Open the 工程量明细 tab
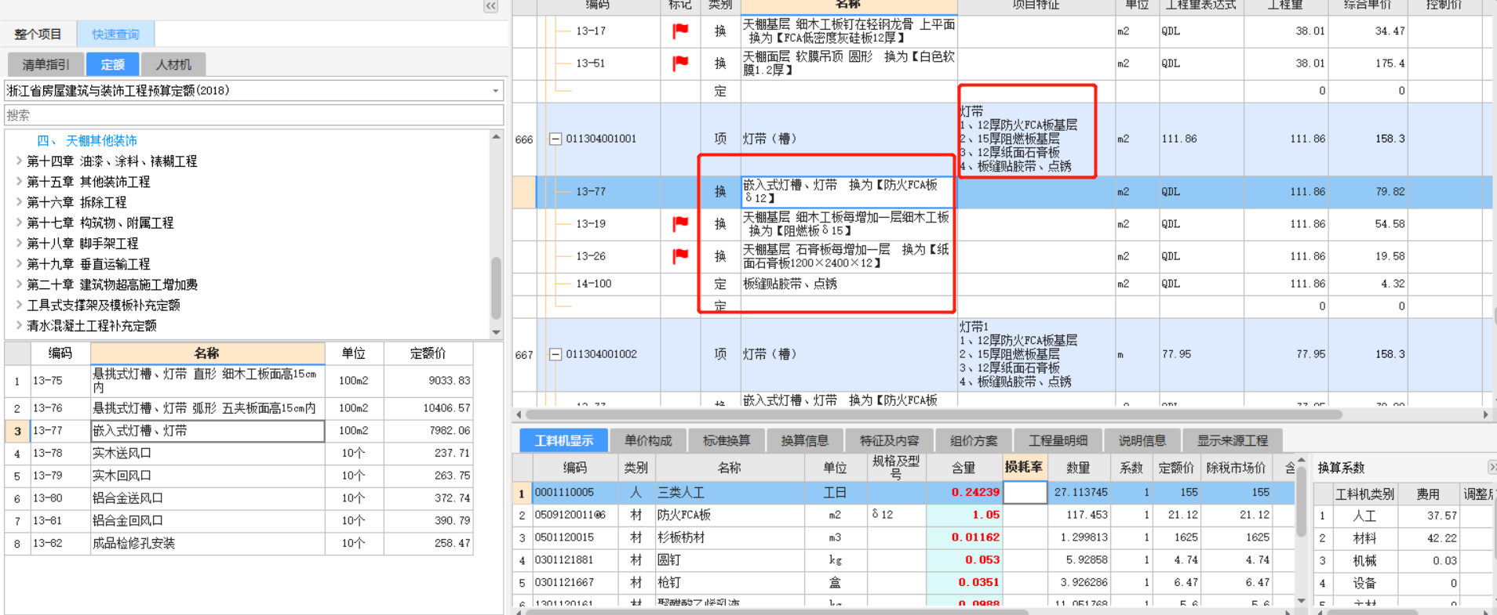 [x=1058, y=440]
